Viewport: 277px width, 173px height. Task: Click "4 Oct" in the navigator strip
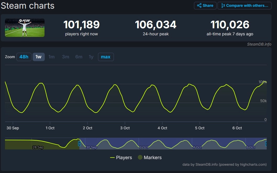click(x=197, y=147)
